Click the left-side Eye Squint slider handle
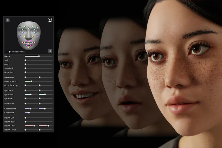The height and width of the screenshot is (148, 222). coord(31,95)
